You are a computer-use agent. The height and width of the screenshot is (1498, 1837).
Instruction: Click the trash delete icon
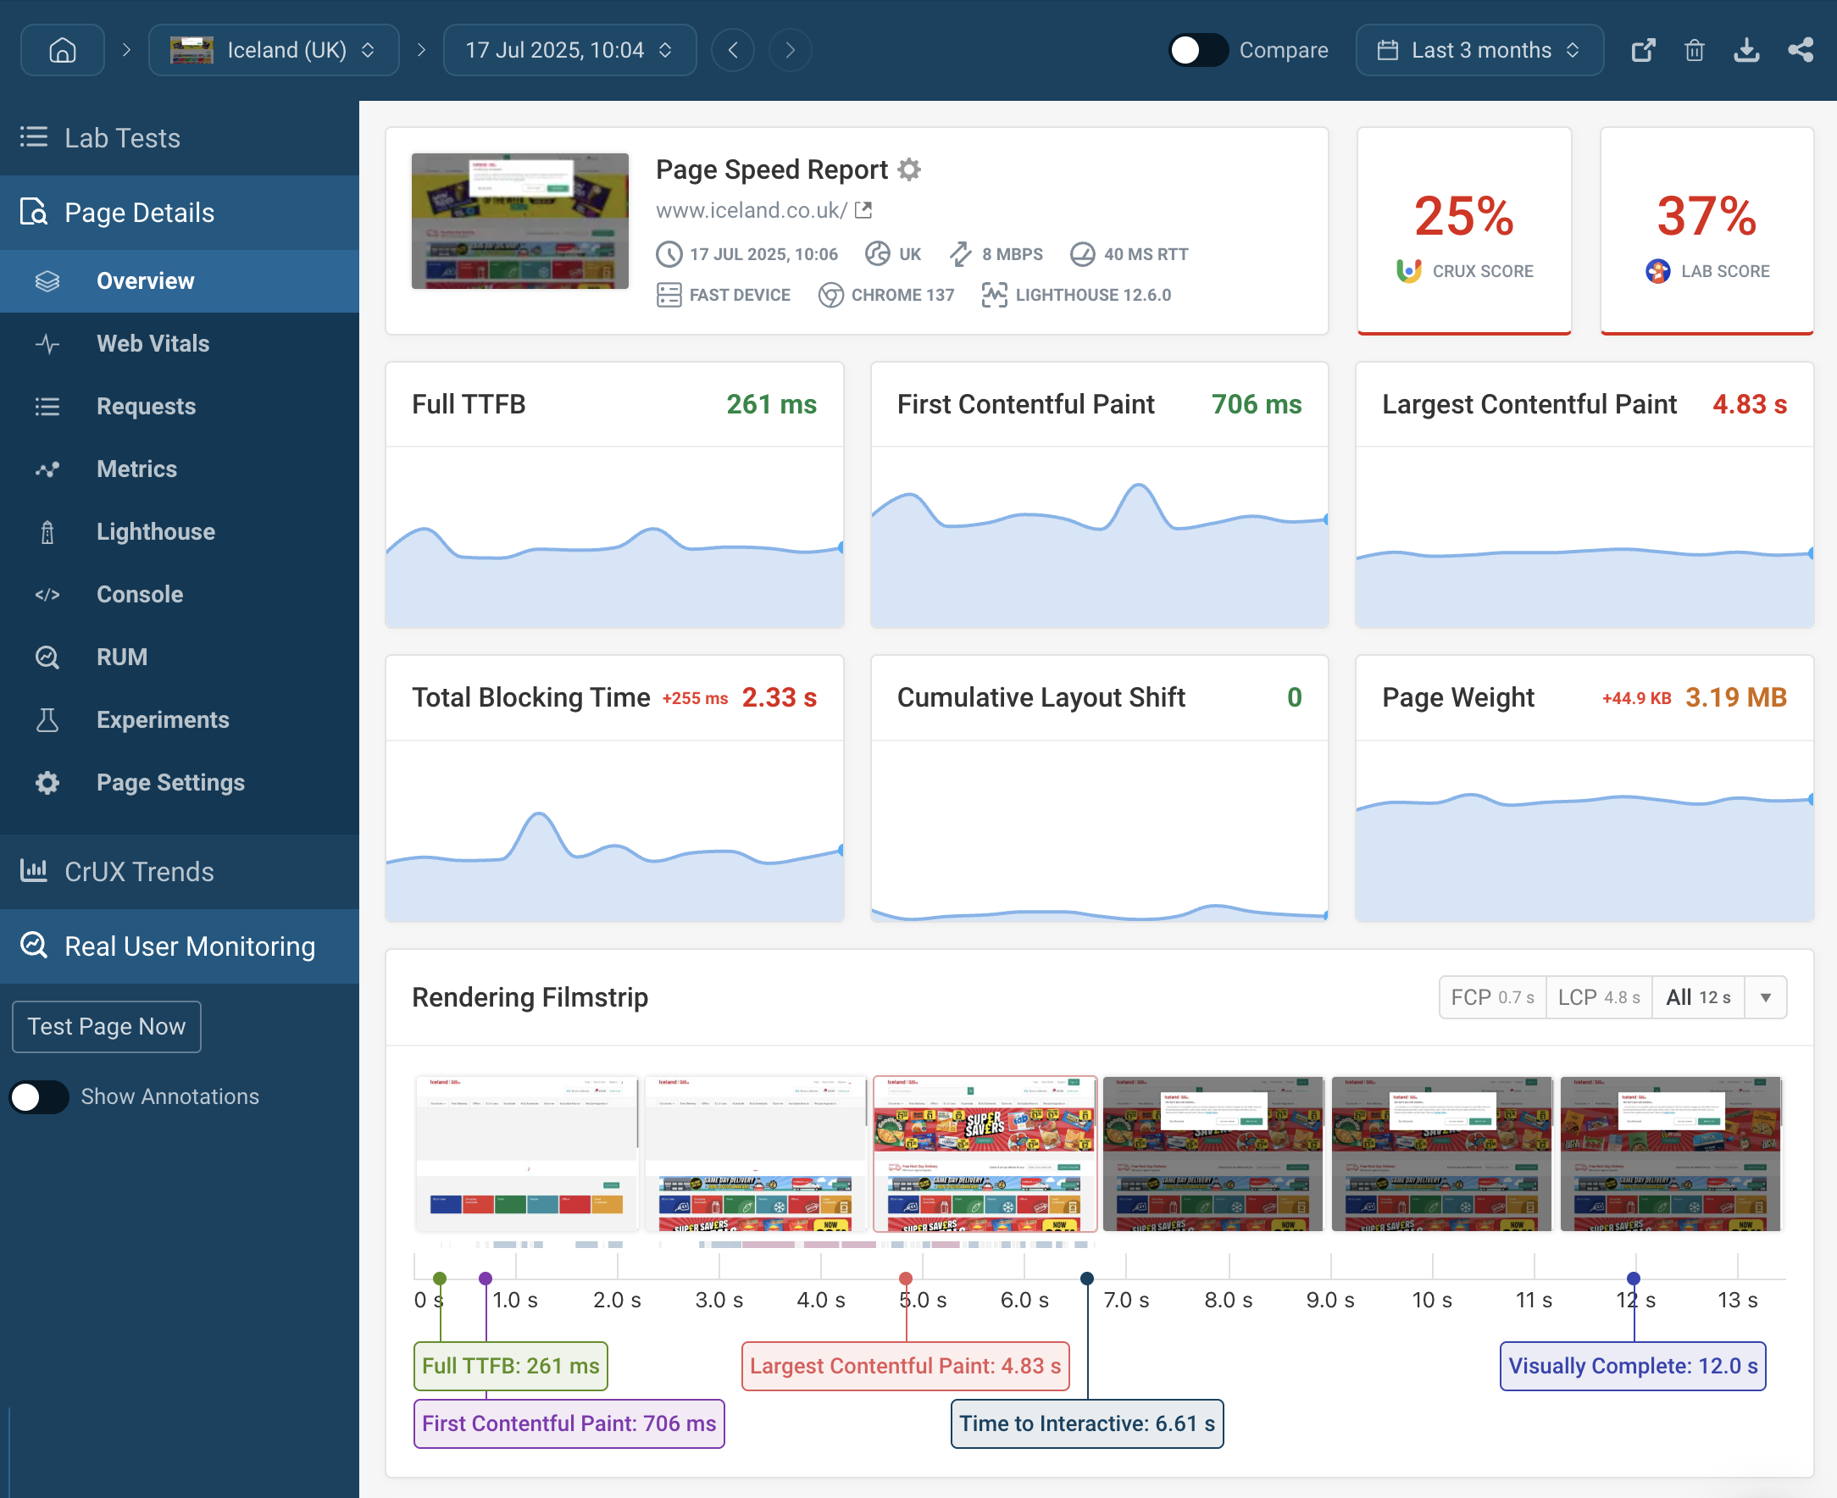click(1695, 50)
